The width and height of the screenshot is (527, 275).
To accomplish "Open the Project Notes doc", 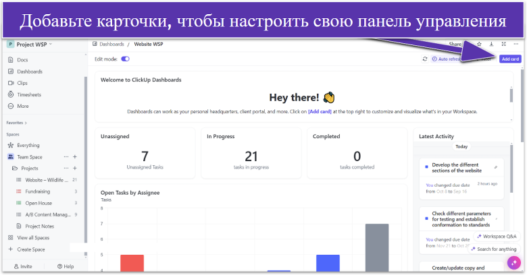I will (40, 226).
